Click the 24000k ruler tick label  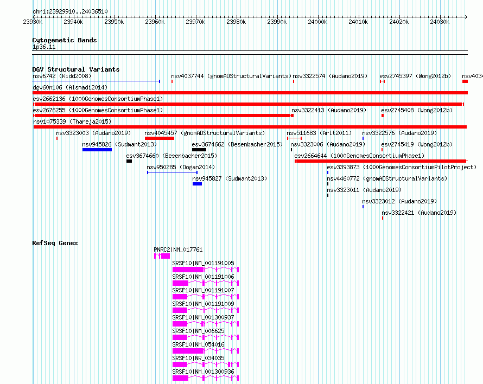point(317,22)
